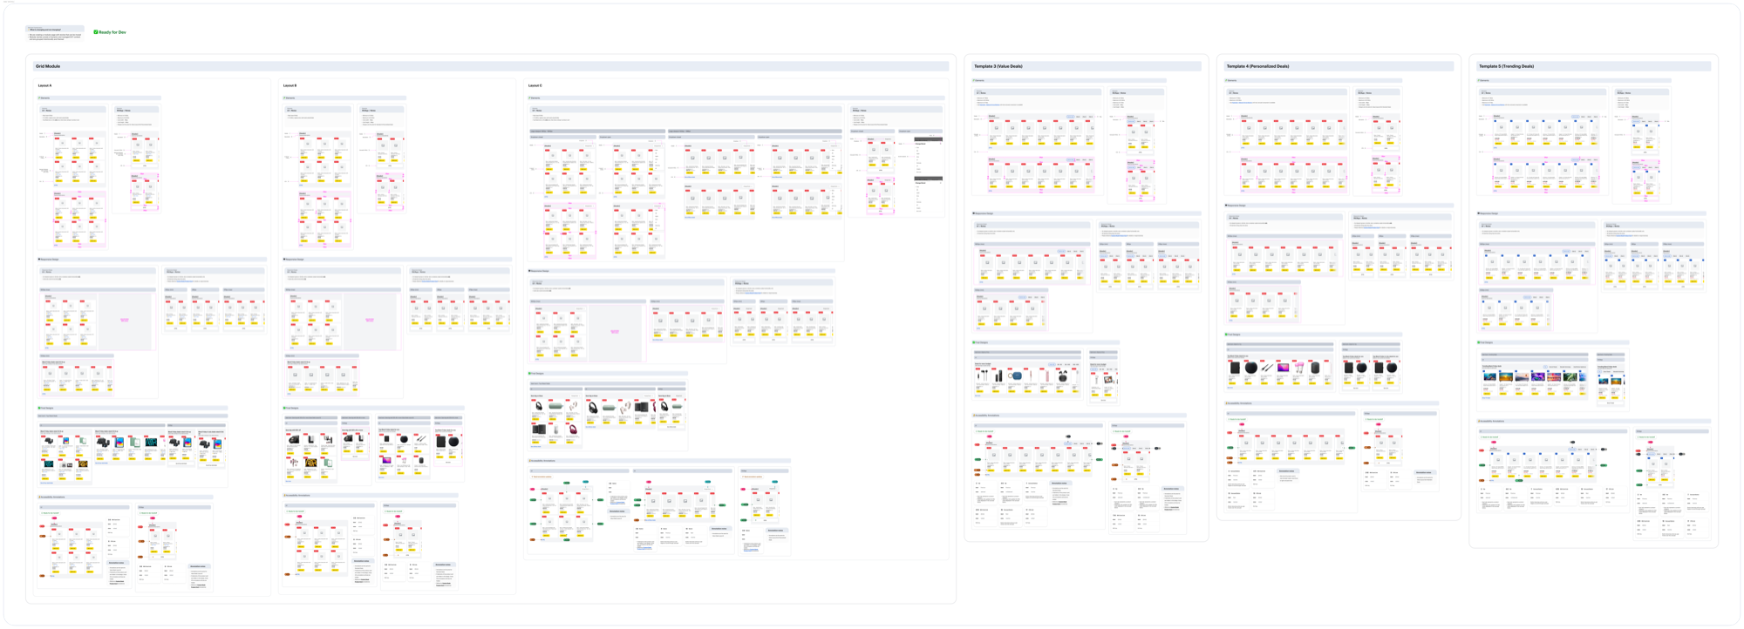Screen dimensions: 1744x629
Task: Open the notes card beside Ready for Dev
Action: [55, 34]
